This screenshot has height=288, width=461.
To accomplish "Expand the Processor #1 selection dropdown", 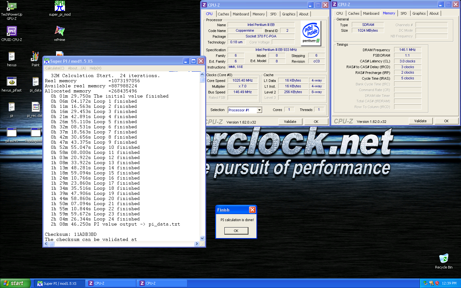I will (259, 110).
